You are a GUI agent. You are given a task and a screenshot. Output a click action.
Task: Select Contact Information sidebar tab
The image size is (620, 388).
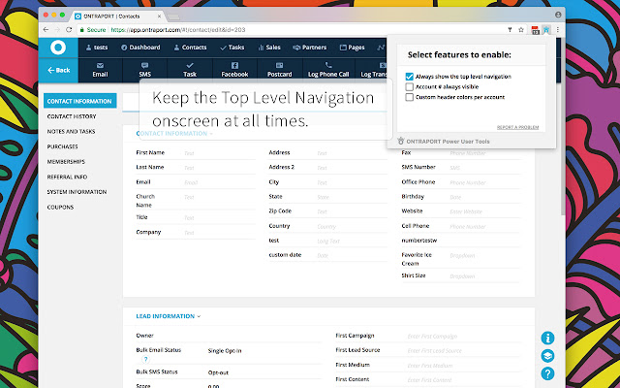pyautogui.click(x=79, y=101)
